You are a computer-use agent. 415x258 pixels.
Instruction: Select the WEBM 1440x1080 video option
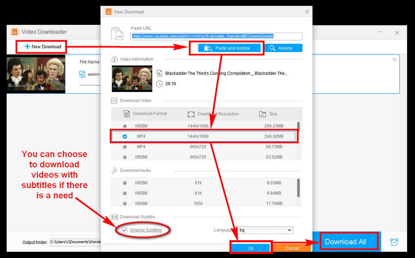(x=125, y=126)
